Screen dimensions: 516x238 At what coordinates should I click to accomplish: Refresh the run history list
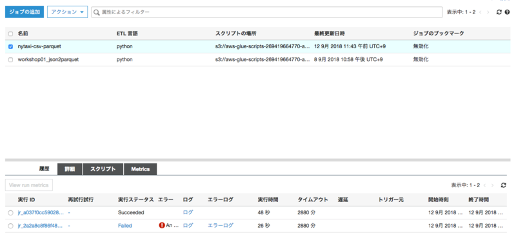click(x=503, y=185)
